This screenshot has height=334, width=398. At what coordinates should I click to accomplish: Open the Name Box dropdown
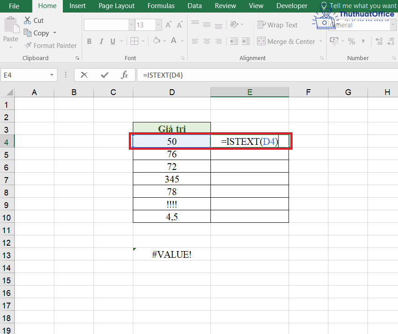[x=51, y=74]
